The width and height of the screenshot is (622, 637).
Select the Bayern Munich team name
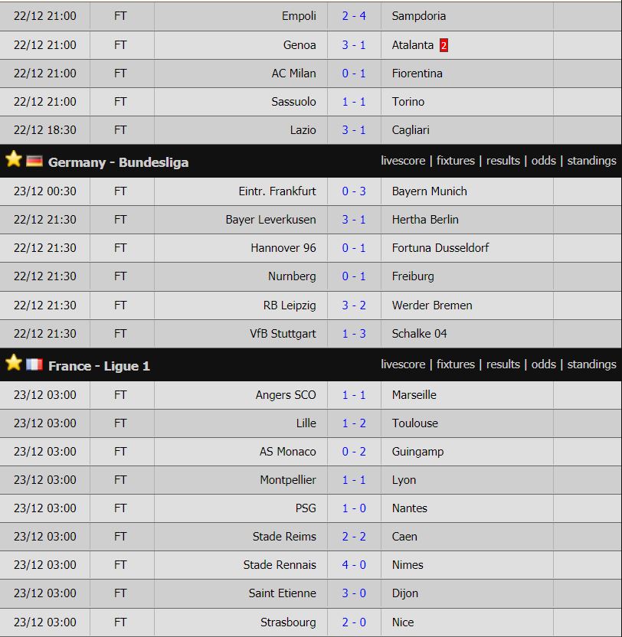429,191
